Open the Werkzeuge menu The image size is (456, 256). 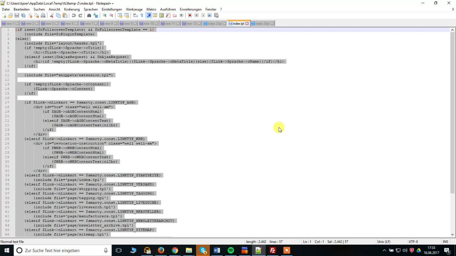pos(134,9)
